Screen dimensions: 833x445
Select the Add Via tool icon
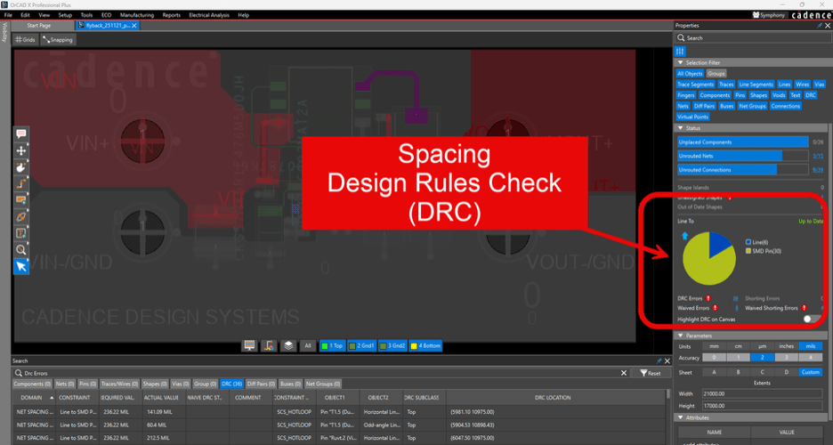coord(21,216)
